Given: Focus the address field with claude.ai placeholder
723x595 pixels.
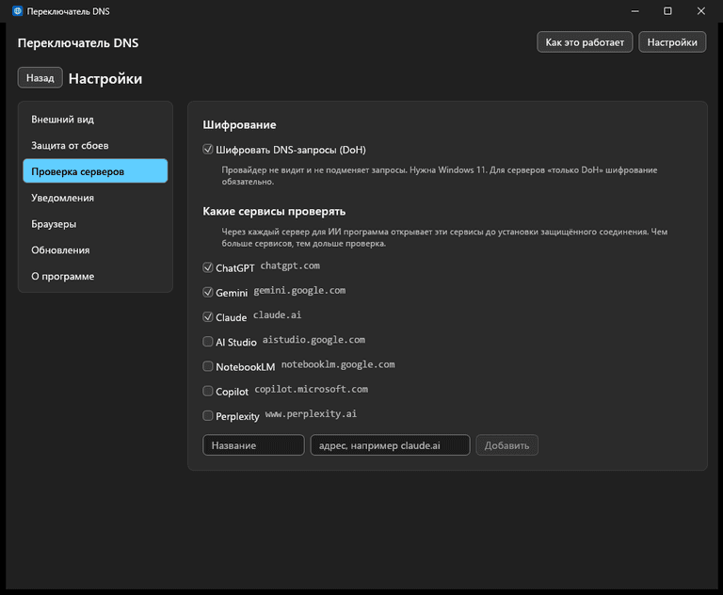Looking at the screenshot, I should coord(390,445).
